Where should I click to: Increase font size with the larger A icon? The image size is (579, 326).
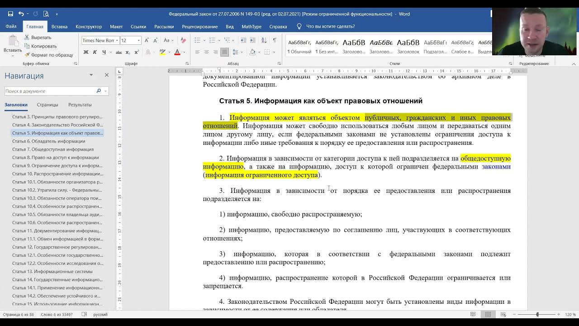pyautogui.click(x=147, y=40)
